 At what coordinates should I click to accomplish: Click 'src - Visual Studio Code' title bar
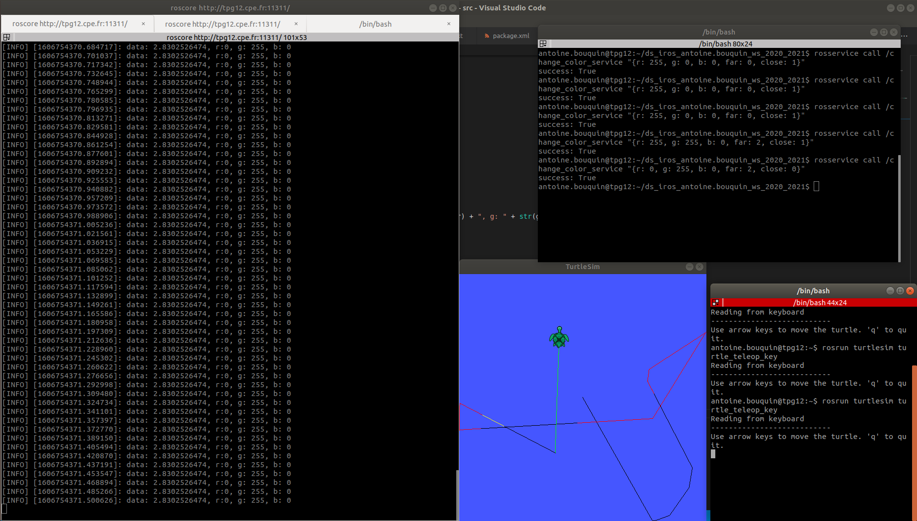point(504,8)
